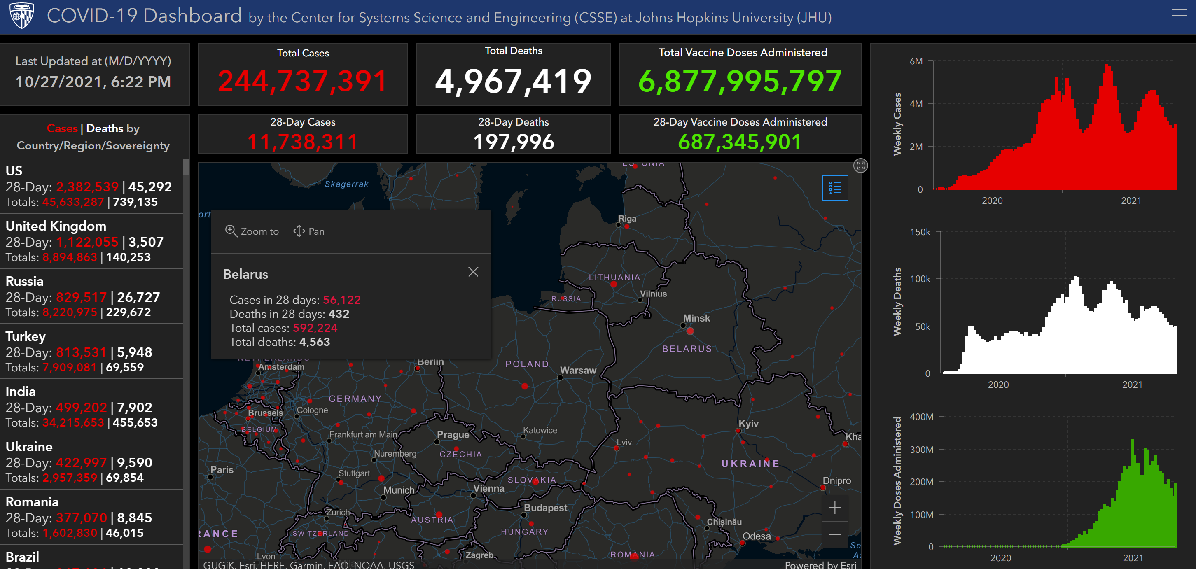Click the red Minsk case marker on map

(690, 331)
